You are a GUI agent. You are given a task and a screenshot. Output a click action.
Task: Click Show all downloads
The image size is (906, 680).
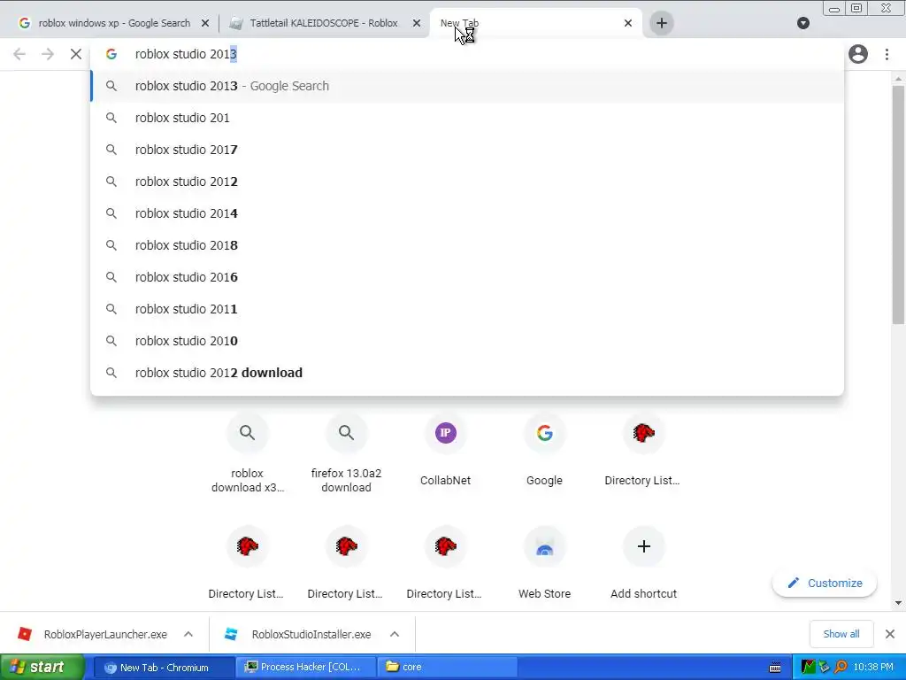point(841,634)
